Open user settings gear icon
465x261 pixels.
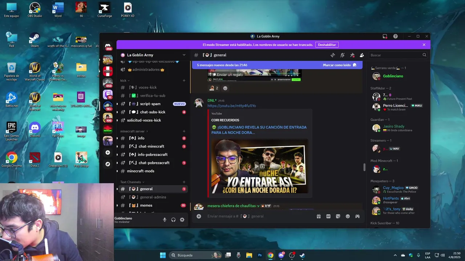[x=182, y=220]
